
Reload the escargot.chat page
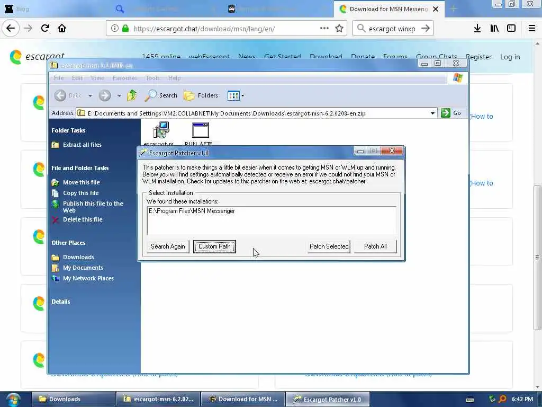pyautogui.click(x=45, y=28)
